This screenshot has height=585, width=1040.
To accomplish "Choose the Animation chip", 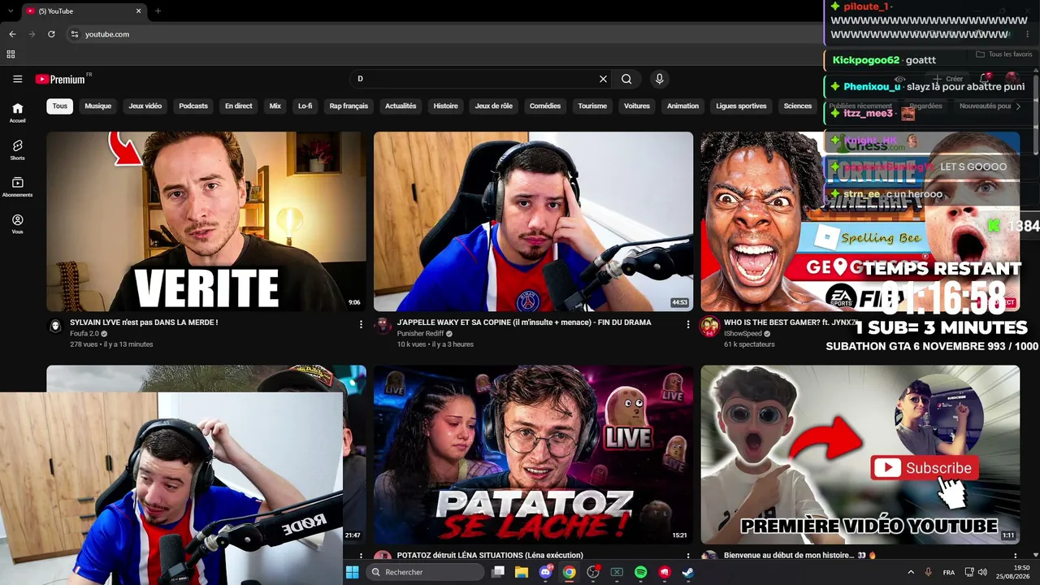I will [682, 106].
